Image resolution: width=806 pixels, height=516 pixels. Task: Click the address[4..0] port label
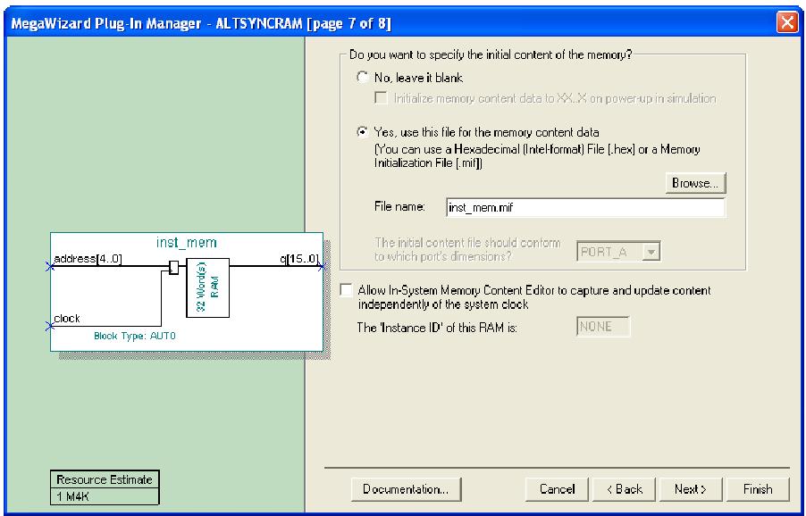[88, 259]
